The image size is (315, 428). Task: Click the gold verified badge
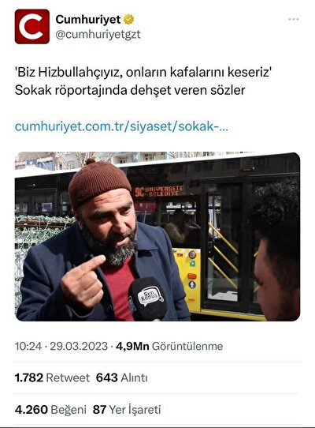coord(128,20)
